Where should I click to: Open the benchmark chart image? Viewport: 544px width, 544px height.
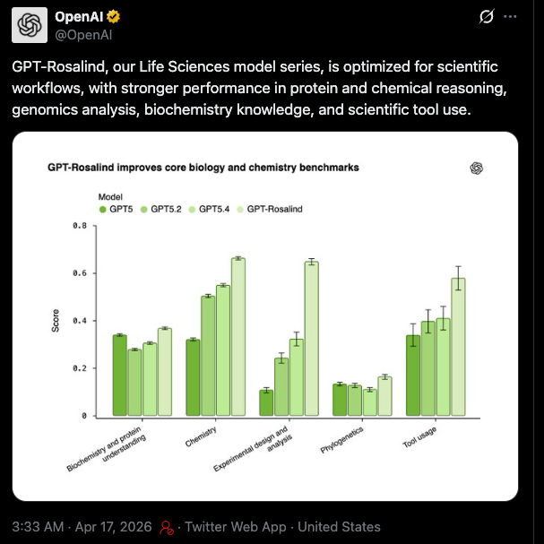265,316
